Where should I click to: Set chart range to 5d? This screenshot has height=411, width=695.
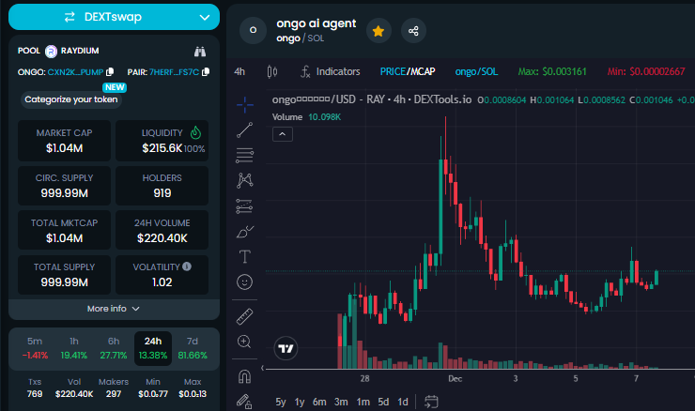click(383, 403)
